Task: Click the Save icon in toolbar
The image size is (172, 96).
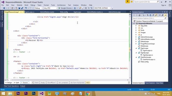Action: tap(19, 8)
